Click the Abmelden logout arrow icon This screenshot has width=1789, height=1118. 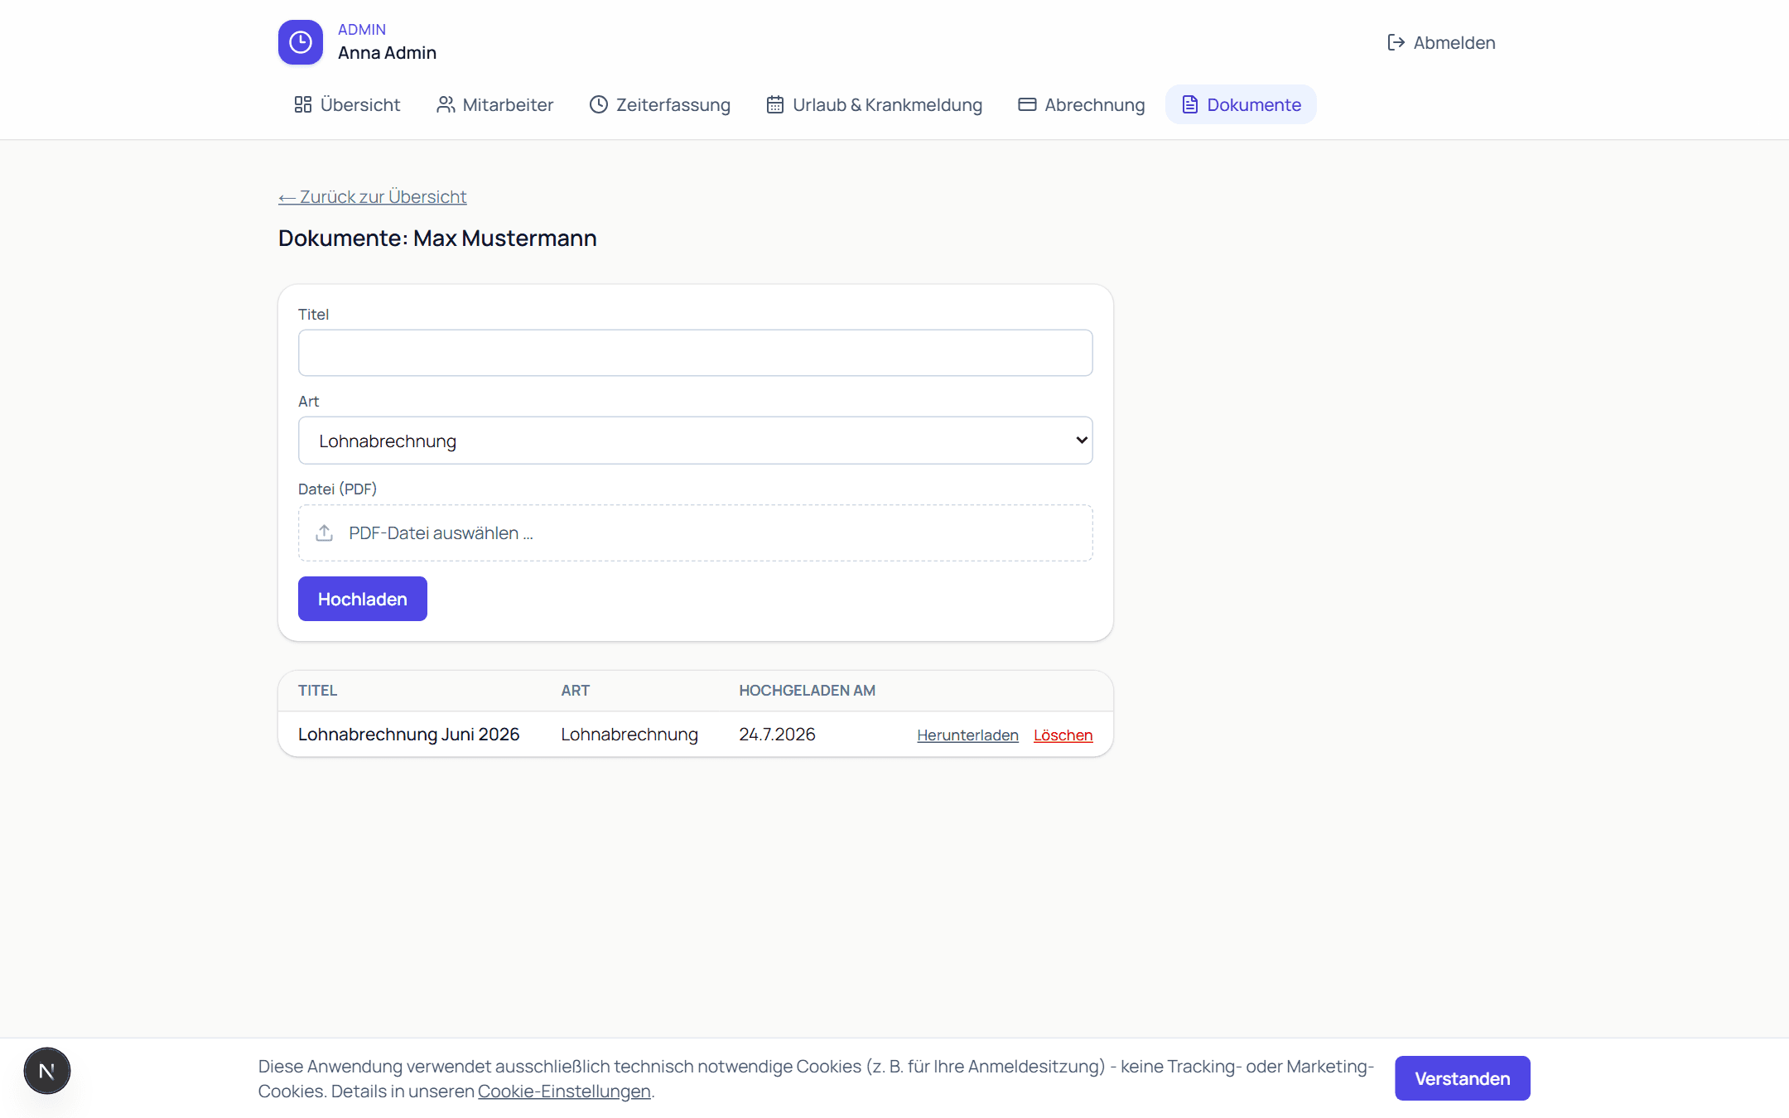click(1396, 42)
